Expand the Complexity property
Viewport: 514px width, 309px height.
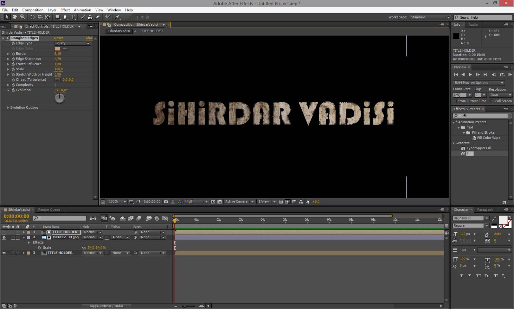[x=8, y=85]
